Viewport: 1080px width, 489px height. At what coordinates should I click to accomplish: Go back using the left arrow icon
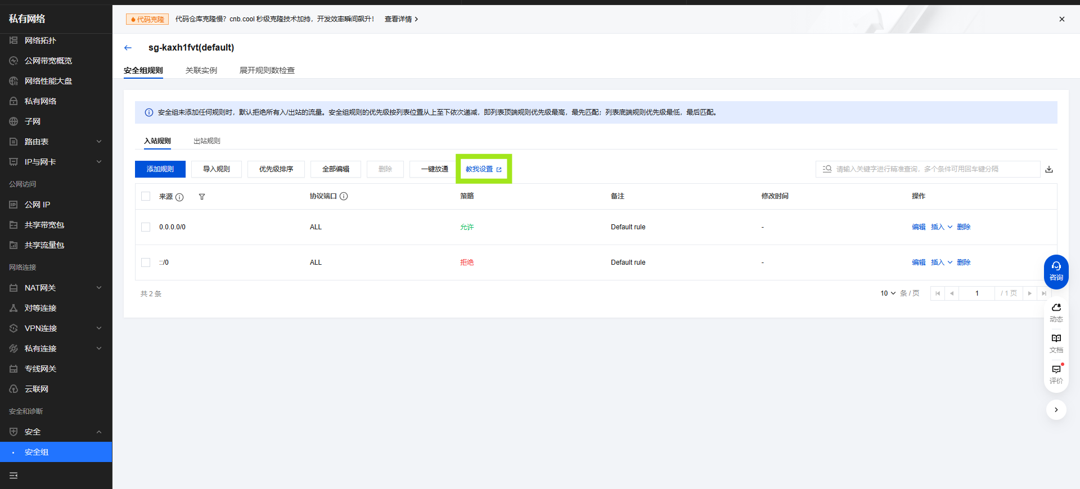(128, 48)
